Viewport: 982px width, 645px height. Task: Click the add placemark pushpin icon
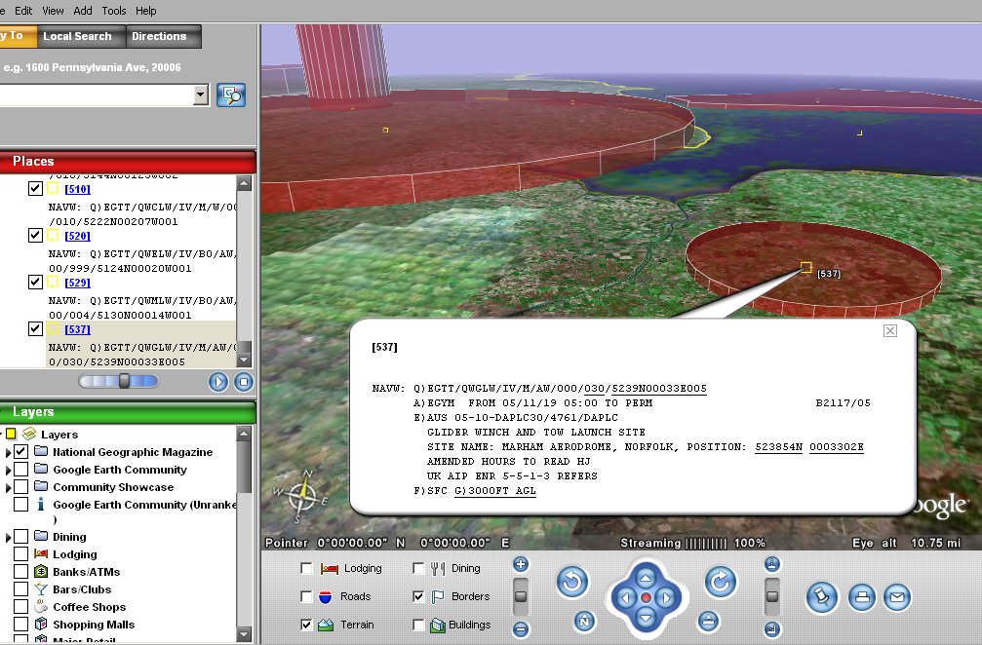tap(822, 597)
